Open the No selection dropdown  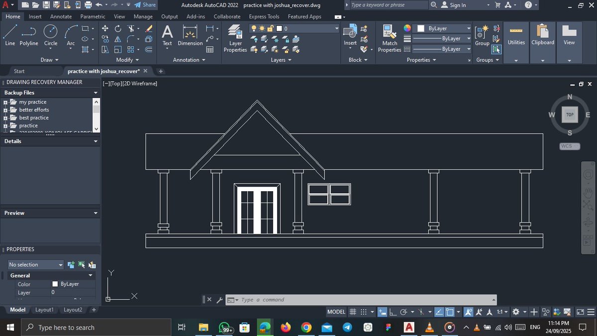click(36, 265)
